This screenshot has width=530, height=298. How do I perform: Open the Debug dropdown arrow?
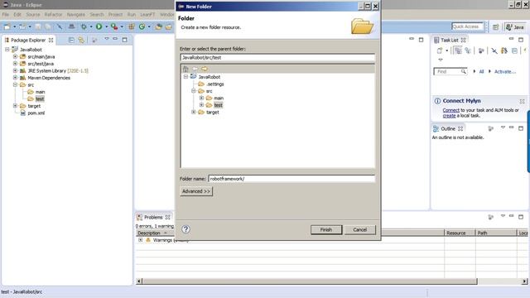click(91, 26)
